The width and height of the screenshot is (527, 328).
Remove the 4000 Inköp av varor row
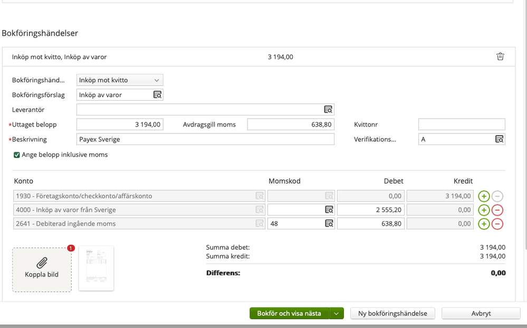point(497,210)
